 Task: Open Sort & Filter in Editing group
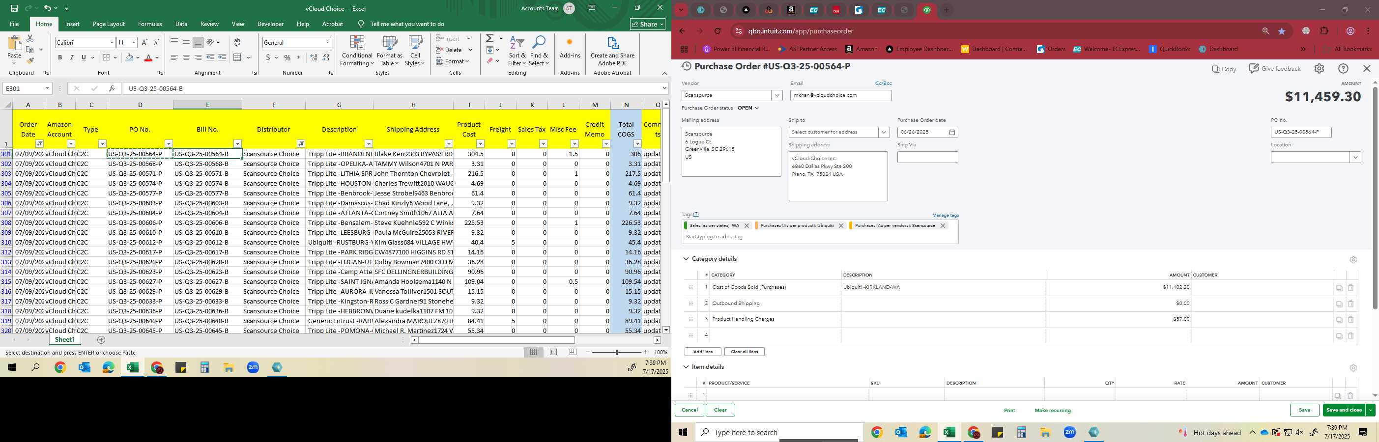(x=517, y=52)
